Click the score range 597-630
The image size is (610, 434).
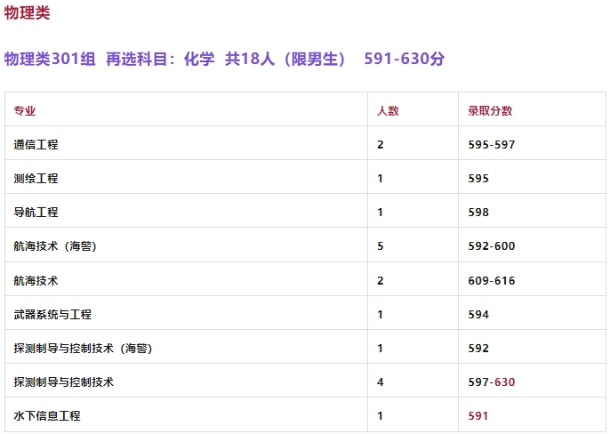(x=491, y=382)
